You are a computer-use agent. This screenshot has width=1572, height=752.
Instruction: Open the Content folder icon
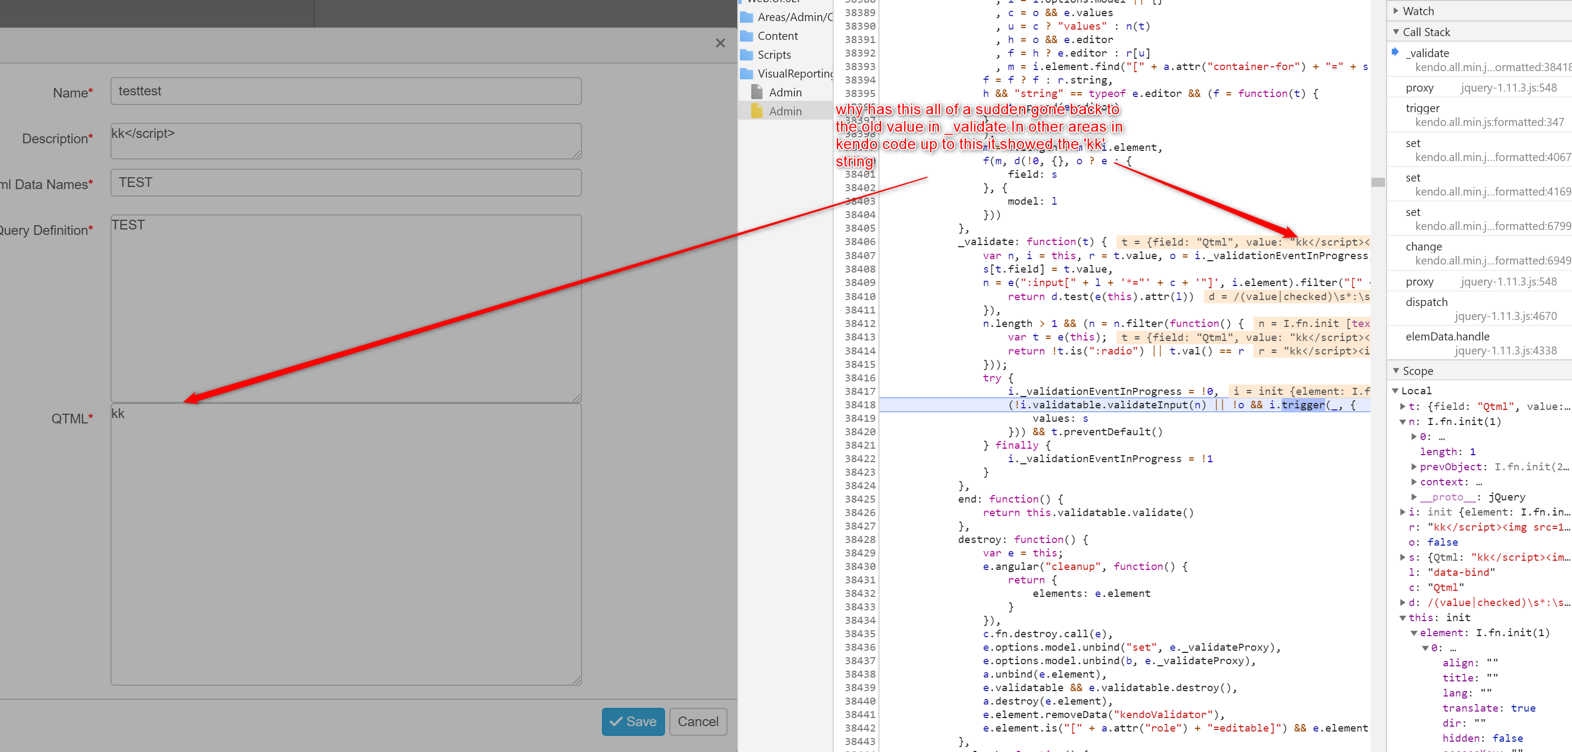(x=746, y=36)
